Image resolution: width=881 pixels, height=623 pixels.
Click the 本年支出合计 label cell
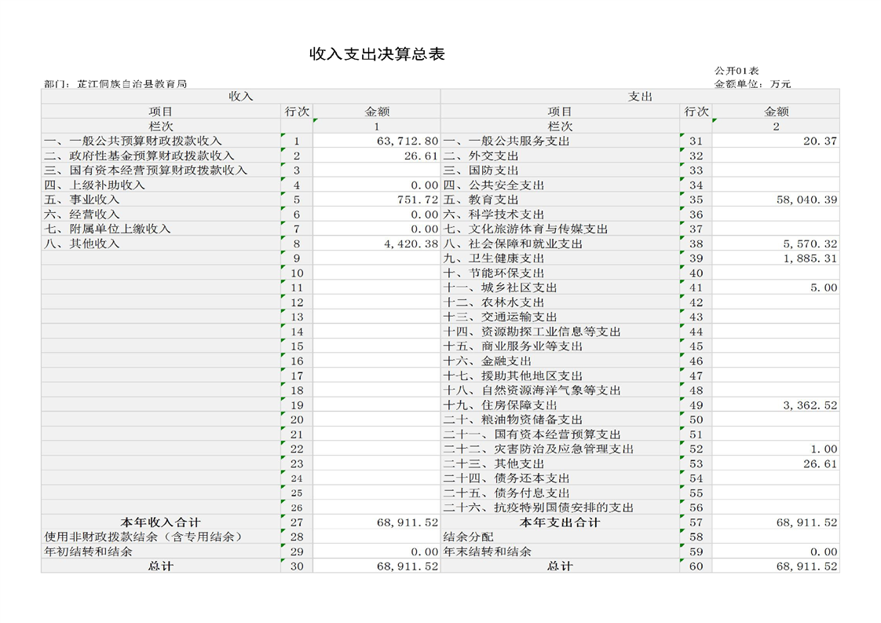(559, 522)
